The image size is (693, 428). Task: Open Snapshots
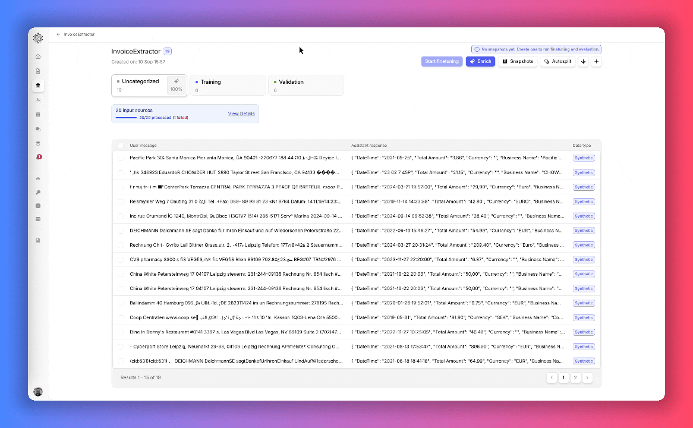click(518, 61)
